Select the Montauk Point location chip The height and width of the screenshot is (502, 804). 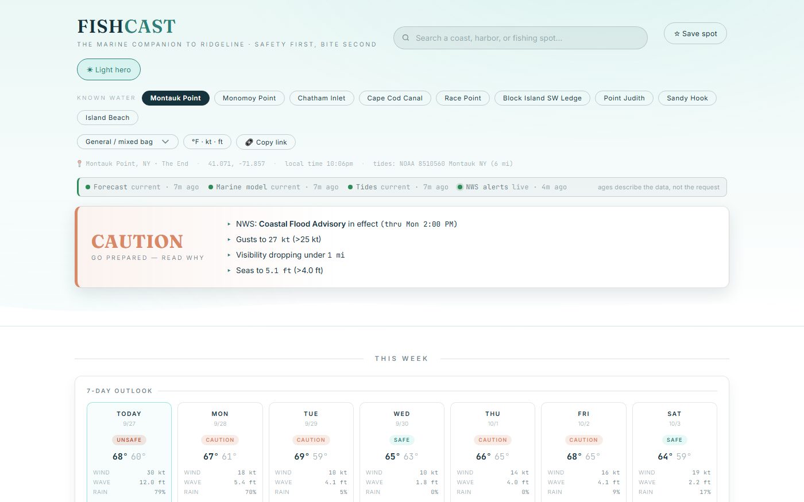pyautogui.click(x=176, y=98)
